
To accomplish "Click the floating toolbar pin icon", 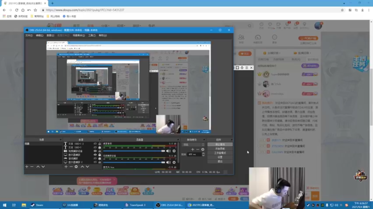I will click(242, 68).
